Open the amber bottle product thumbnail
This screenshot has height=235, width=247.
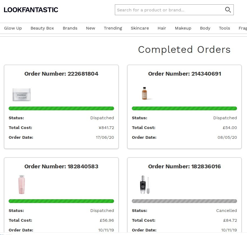pos(144,93)
